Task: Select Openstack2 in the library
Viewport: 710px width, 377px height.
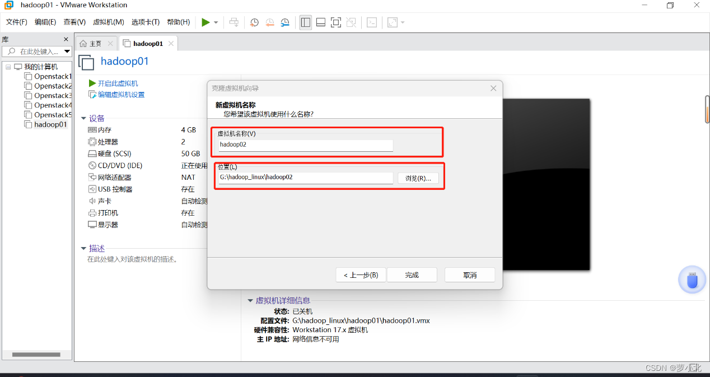Action: tap(48, 86)
